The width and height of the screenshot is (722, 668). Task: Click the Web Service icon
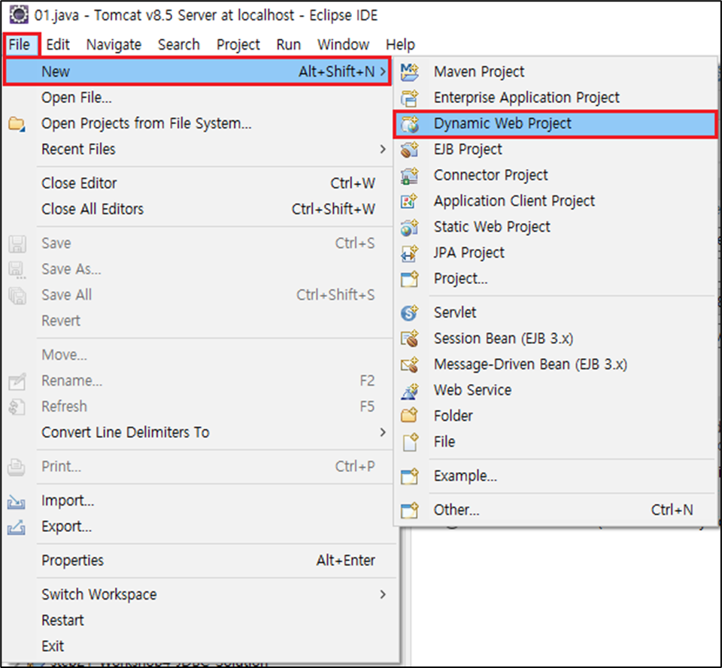click(409, 391)
